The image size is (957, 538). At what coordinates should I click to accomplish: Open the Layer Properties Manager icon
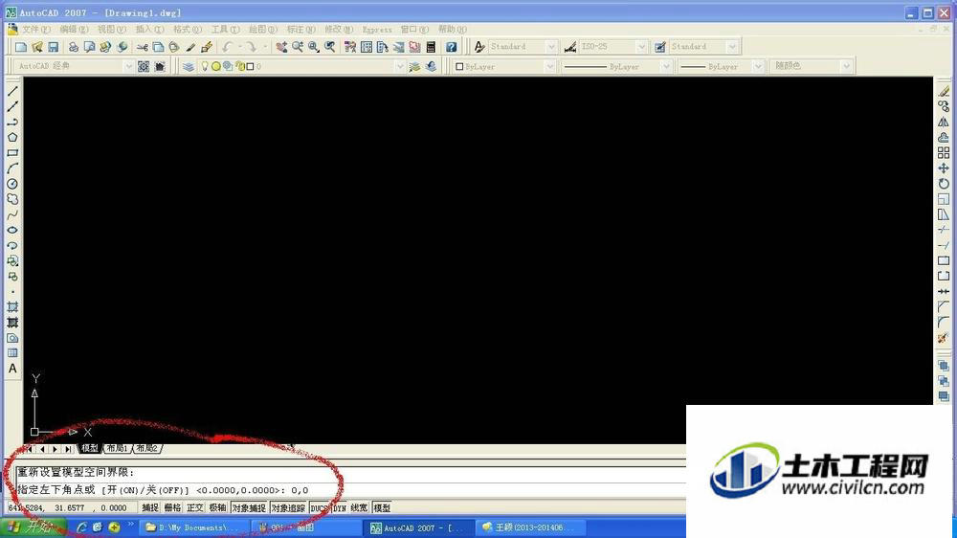pyautogui.click(x=188, y=66)
